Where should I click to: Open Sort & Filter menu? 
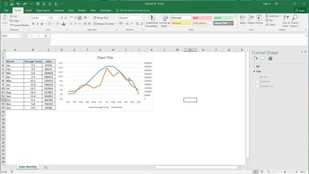click(x=286, y=21)
